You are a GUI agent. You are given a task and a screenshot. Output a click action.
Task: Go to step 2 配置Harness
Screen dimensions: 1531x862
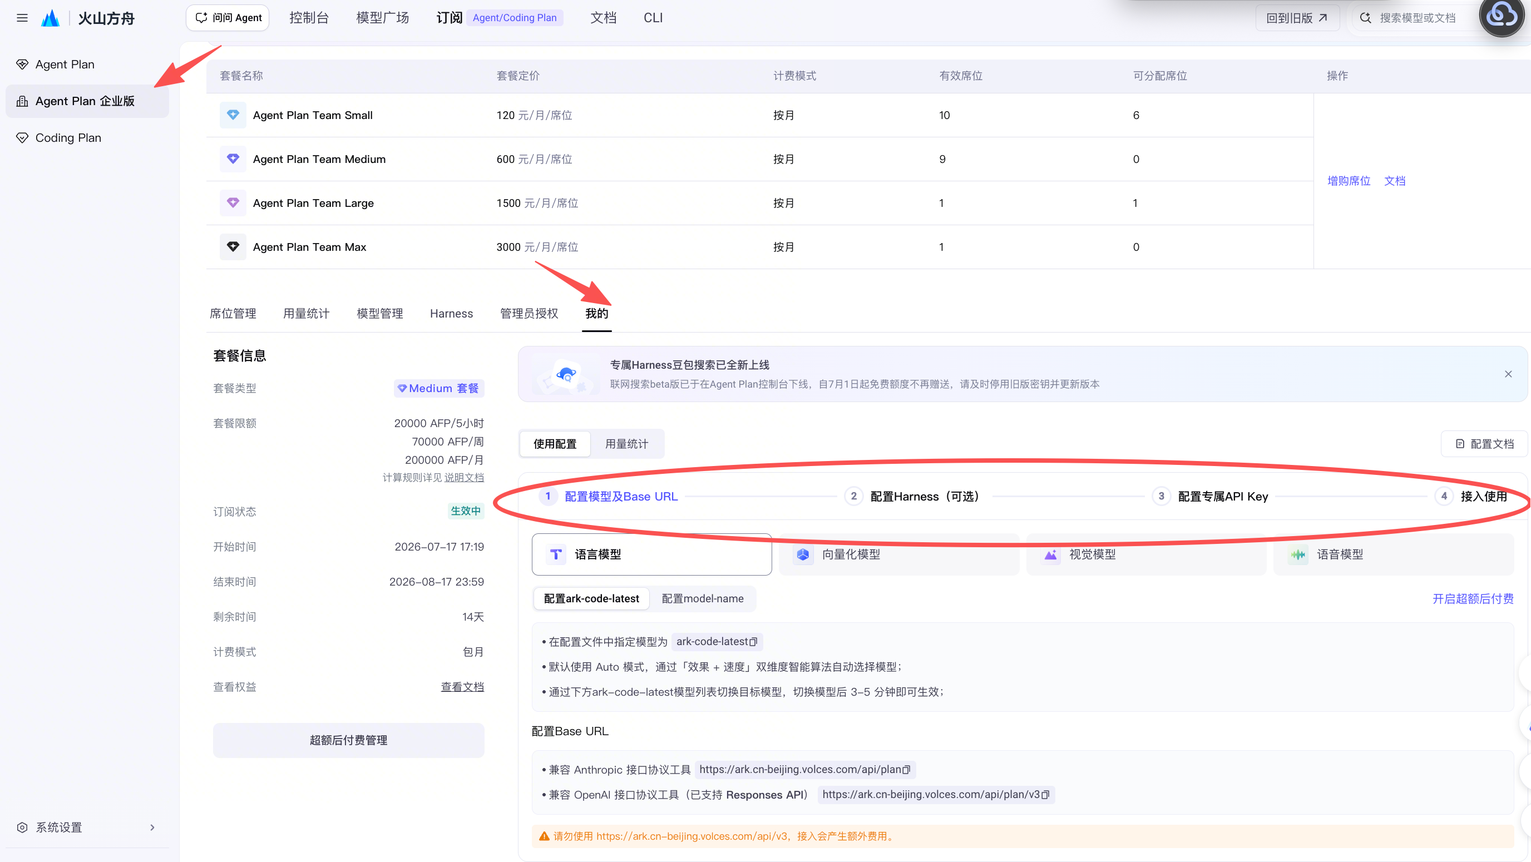912,496
